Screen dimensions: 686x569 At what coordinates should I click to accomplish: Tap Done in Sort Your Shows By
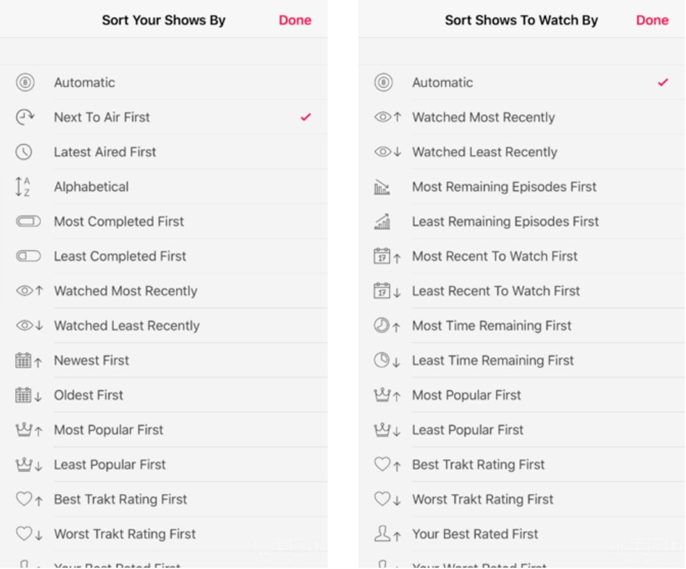click(x=295, y=20)
